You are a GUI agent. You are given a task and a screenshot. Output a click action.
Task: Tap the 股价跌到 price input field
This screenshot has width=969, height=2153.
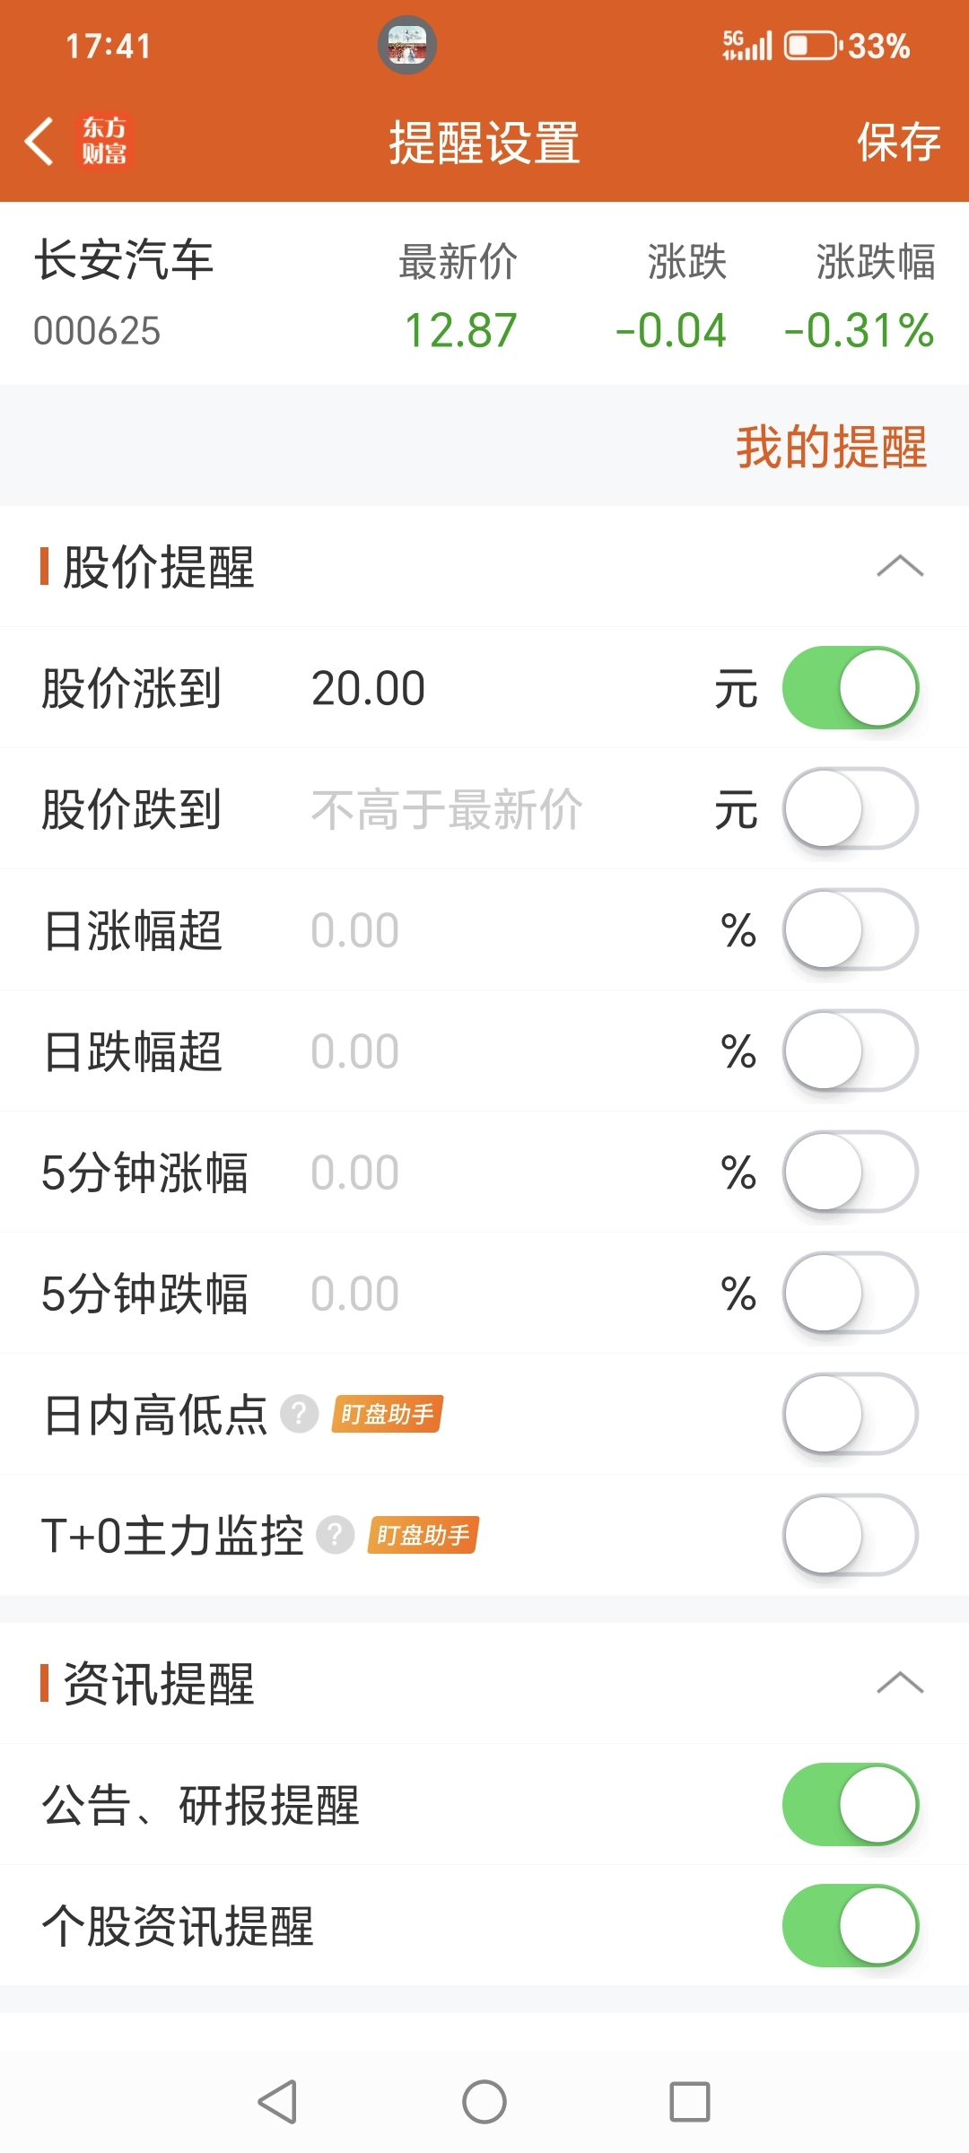tap(502, 809)
